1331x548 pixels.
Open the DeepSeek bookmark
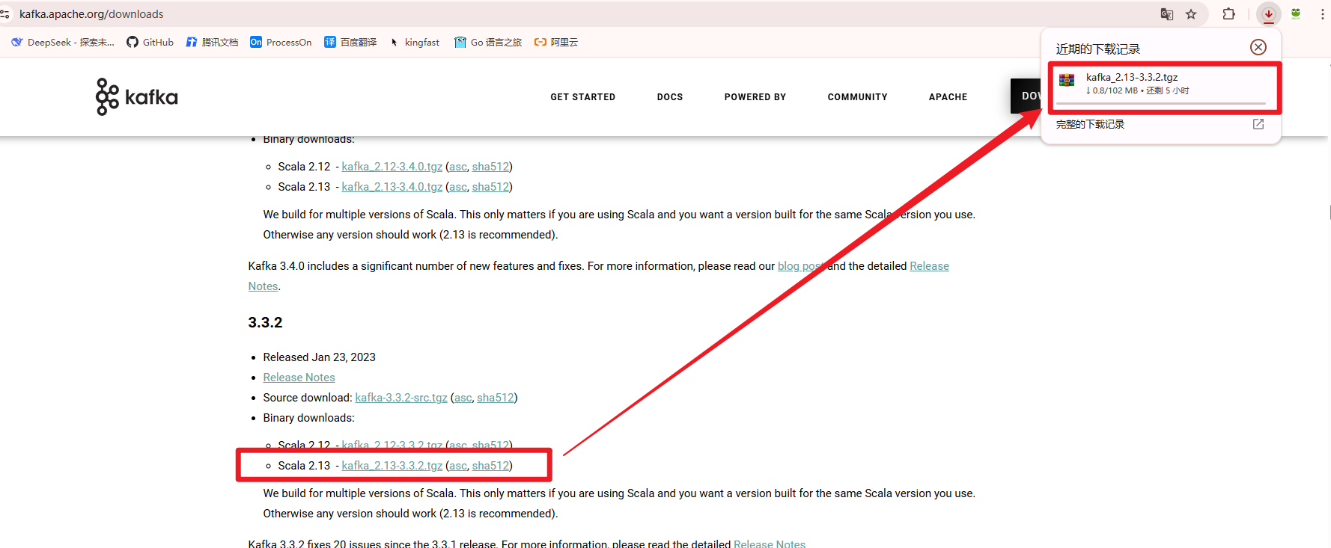(63, 43)
